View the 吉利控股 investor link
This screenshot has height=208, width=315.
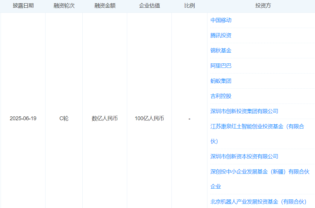[221, 96]
